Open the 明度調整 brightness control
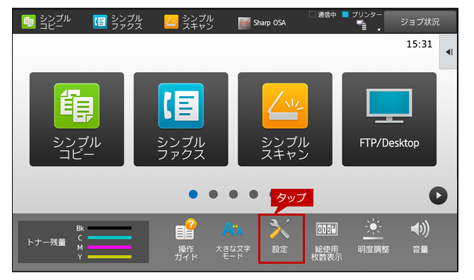Viewport: 474px width, 280px height. point(374,236)
